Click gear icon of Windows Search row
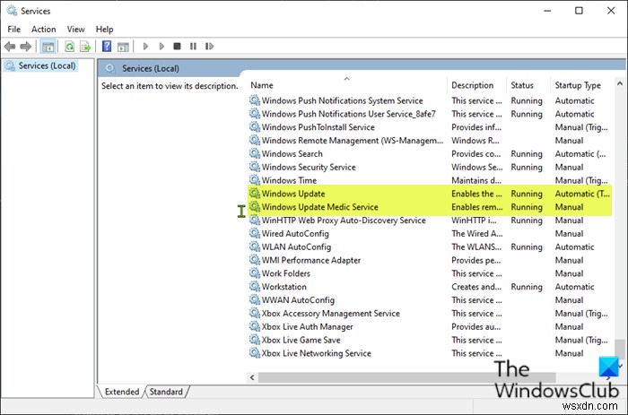 point(255,153)
